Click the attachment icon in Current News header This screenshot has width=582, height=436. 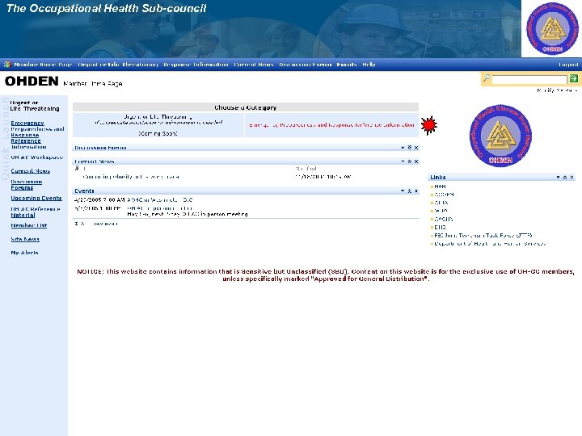(x=77, y=168)
